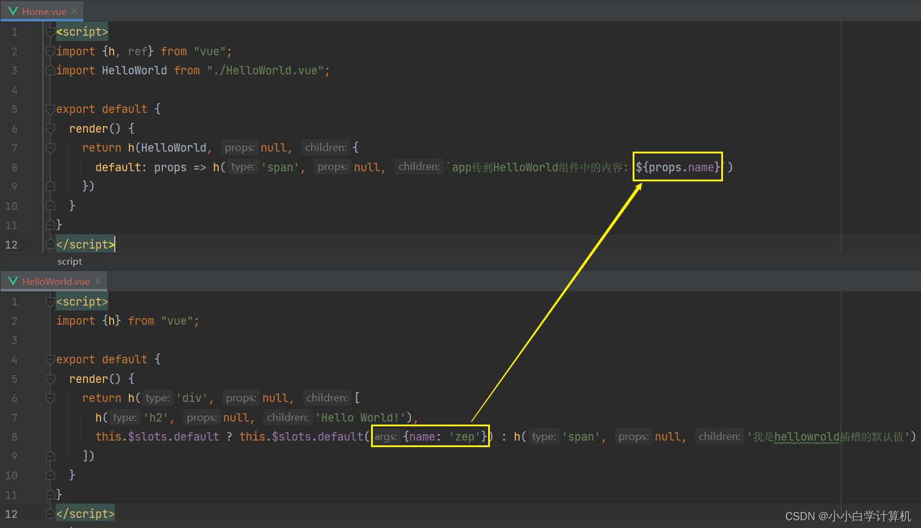
Task: Click HelloWorld identifier in the Home.vue import line
Action: 134,71
